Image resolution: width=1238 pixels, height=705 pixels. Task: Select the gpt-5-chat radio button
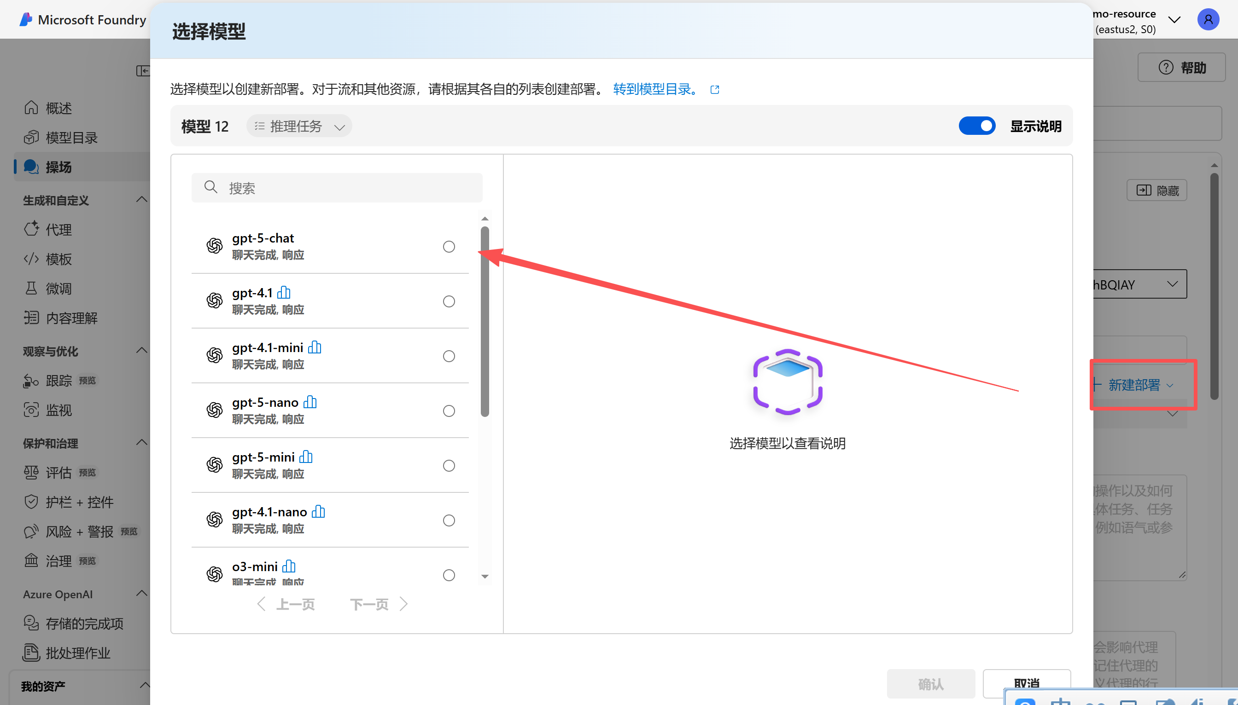(x=449, y=247)
